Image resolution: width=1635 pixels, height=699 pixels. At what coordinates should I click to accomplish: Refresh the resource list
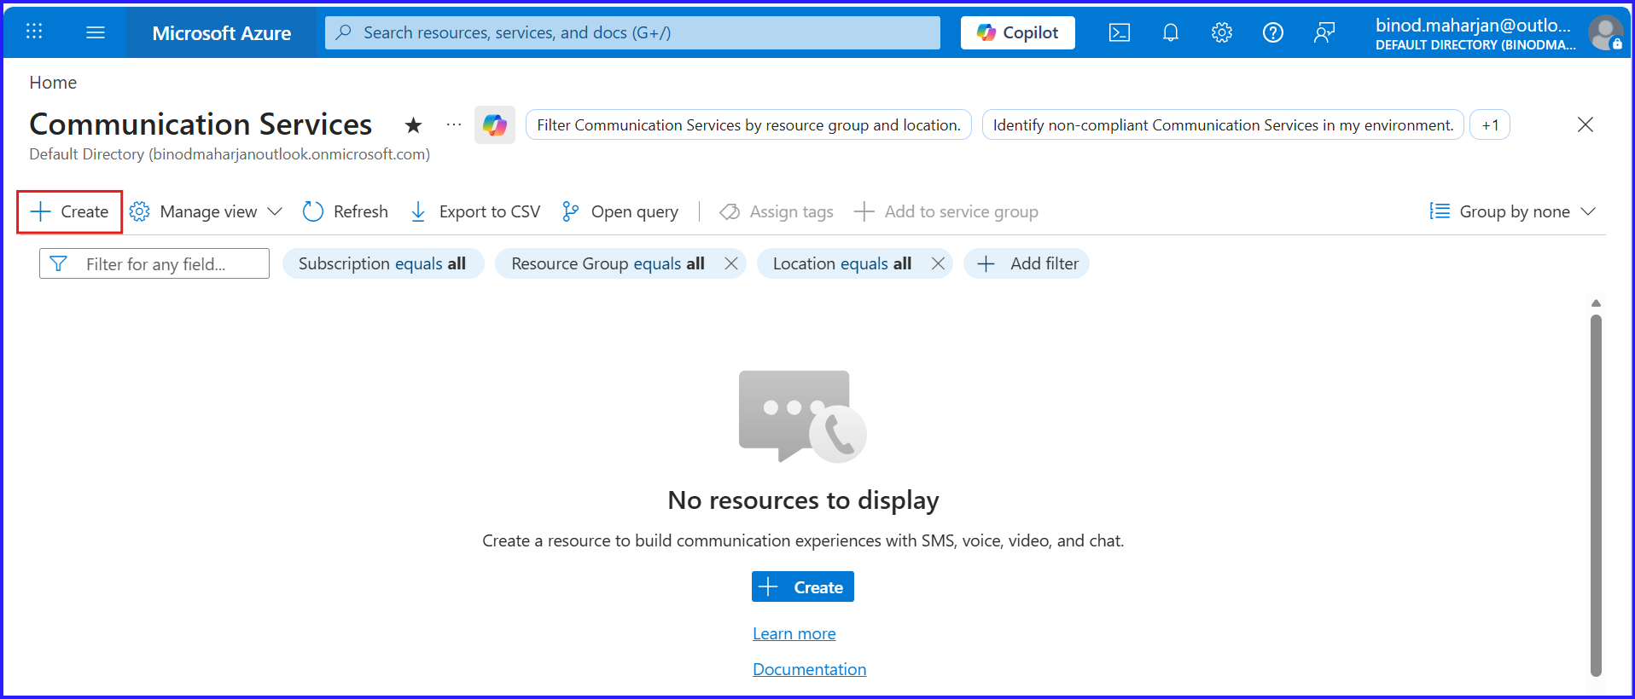coord(346,211)
